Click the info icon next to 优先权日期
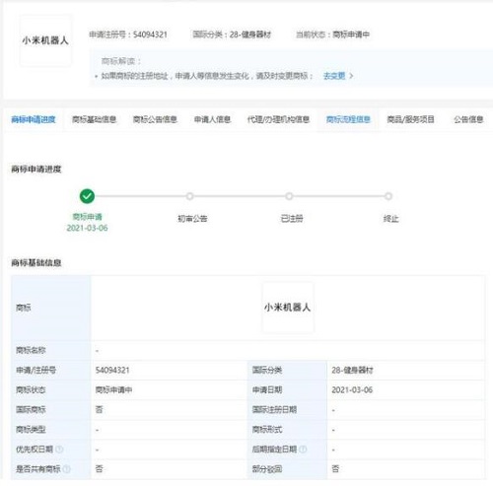 pyautogui.click(x=59, y=450)
